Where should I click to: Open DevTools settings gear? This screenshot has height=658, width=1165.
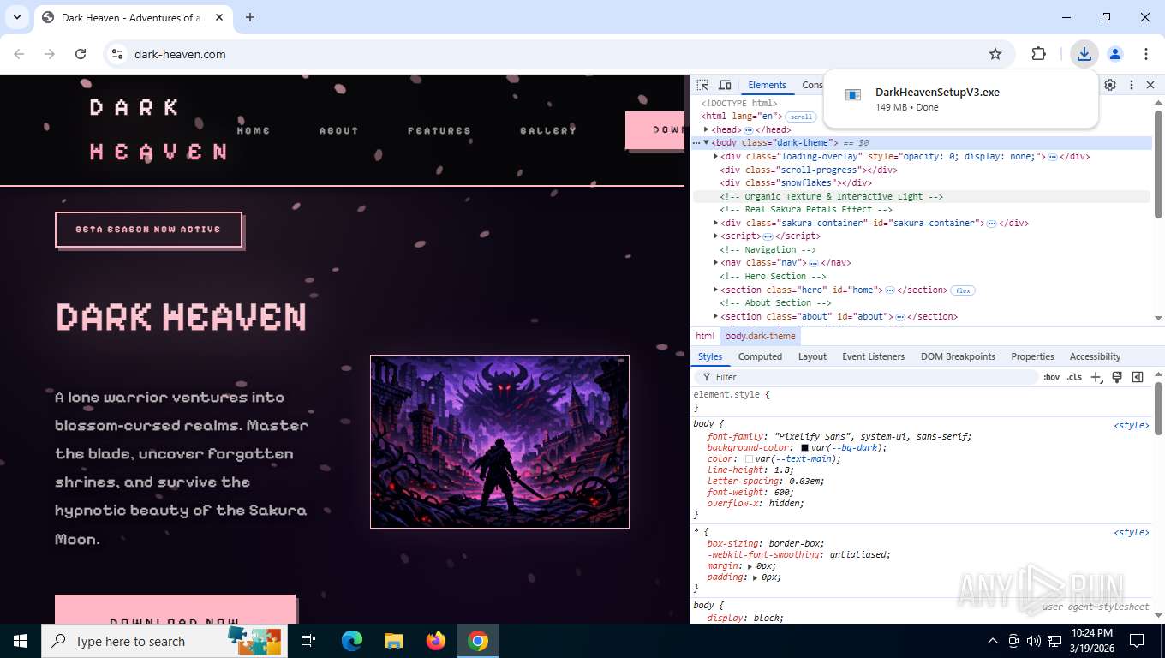pyautogui.click(x=1110, y=85)
